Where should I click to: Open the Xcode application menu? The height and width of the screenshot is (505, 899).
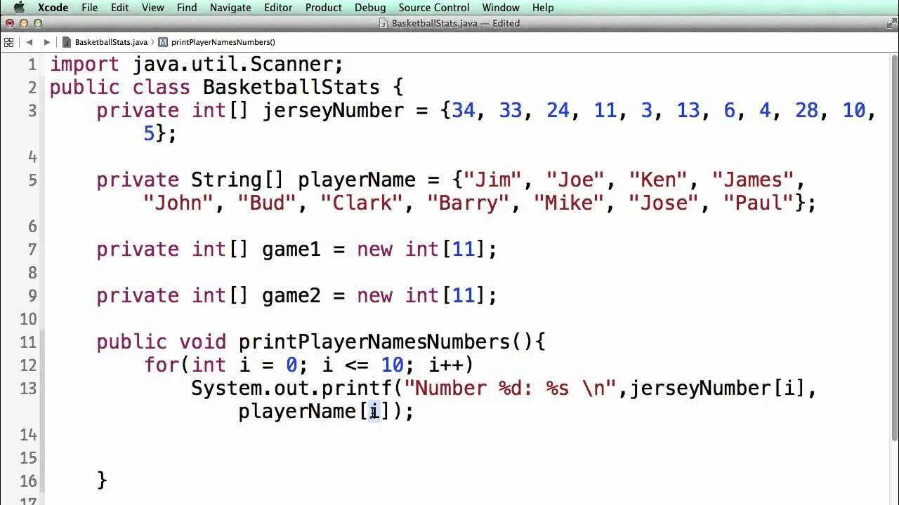(x=53, y=8)
